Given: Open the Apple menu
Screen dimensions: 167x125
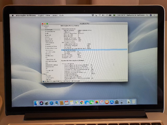Looking at the screenshot, I should coord(13,15).
